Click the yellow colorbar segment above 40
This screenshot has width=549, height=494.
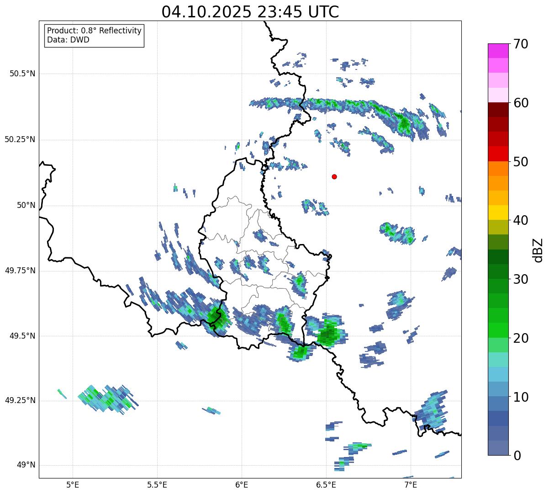(498, 213)
